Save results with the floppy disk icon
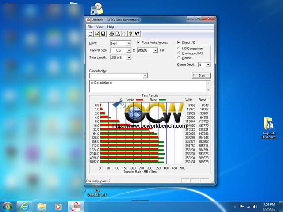This screenshot has width=283, height=212. 103,34
